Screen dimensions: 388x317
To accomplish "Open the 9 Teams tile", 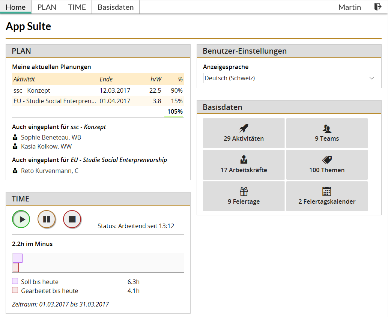I will point(327,133).
